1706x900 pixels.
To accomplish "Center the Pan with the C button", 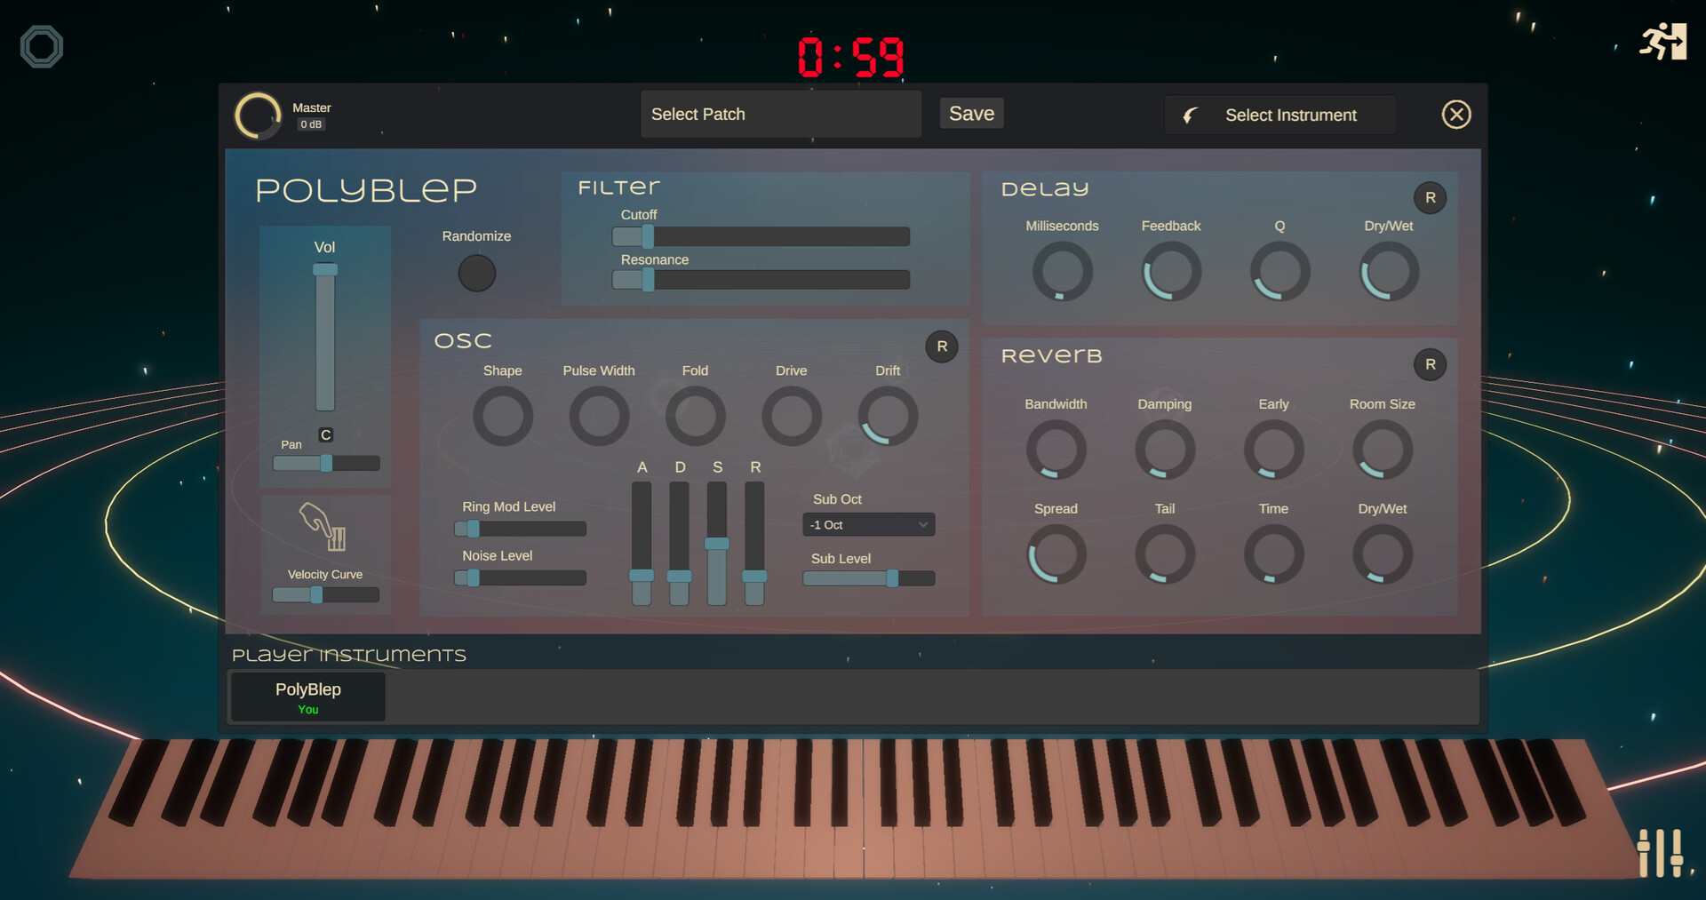I will (325, 434).
